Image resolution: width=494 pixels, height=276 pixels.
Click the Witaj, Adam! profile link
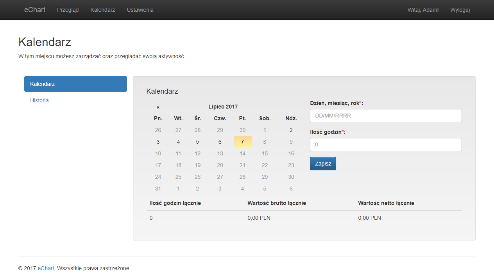coord(423,10)
